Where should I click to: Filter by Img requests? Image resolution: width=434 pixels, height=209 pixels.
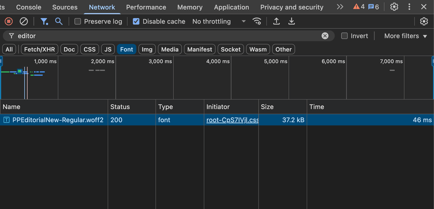[x=147, y=50]
